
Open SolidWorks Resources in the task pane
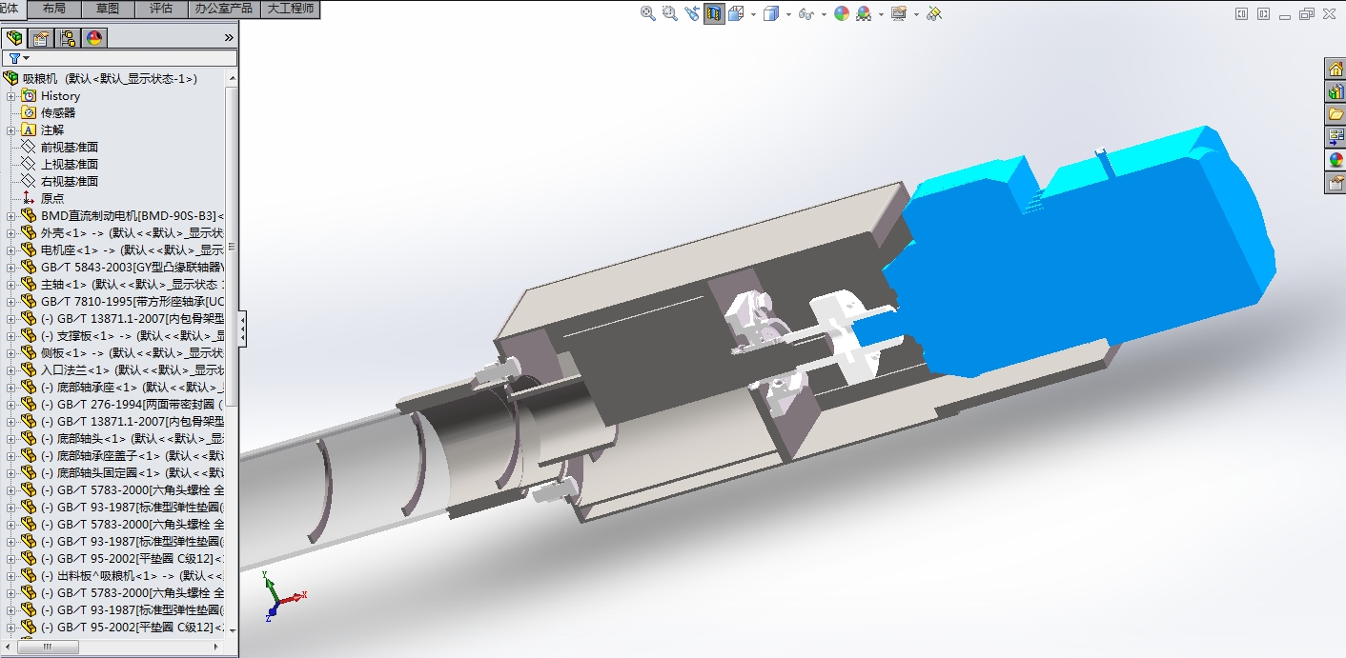[1336, 69]
